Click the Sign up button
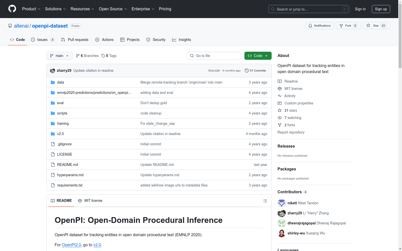Image resolution: width=402 pixels, height=251 pixels. point(381,9)
